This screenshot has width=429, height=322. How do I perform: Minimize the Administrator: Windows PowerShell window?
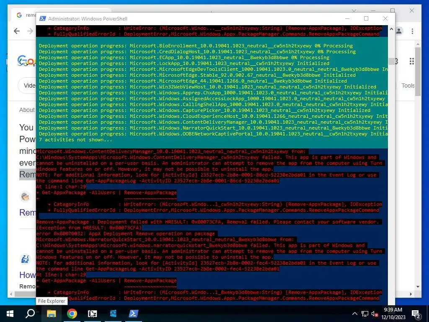click(347, 18)
